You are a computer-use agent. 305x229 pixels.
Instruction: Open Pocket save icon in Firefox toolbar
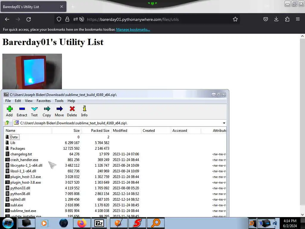pos(265,19)
